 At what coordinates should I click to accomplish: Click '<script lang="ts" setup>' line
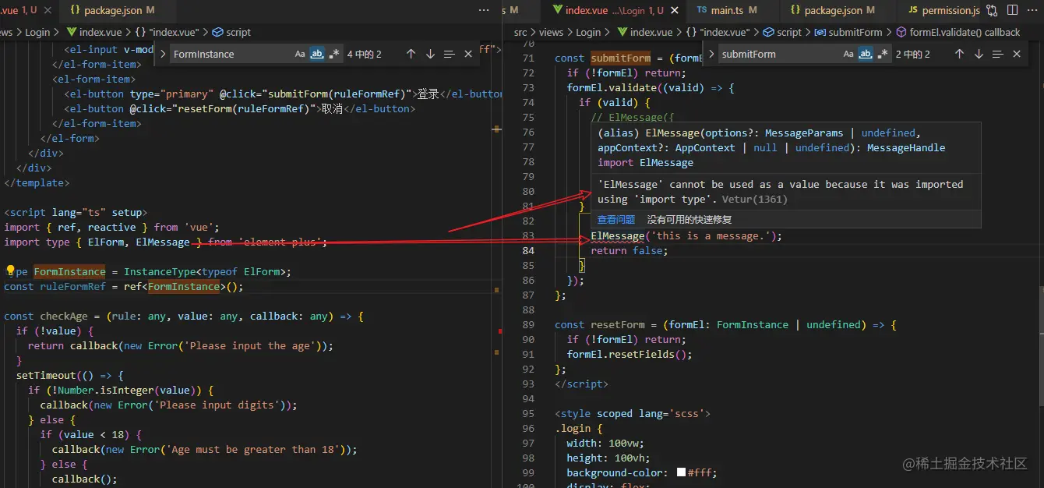76,213
